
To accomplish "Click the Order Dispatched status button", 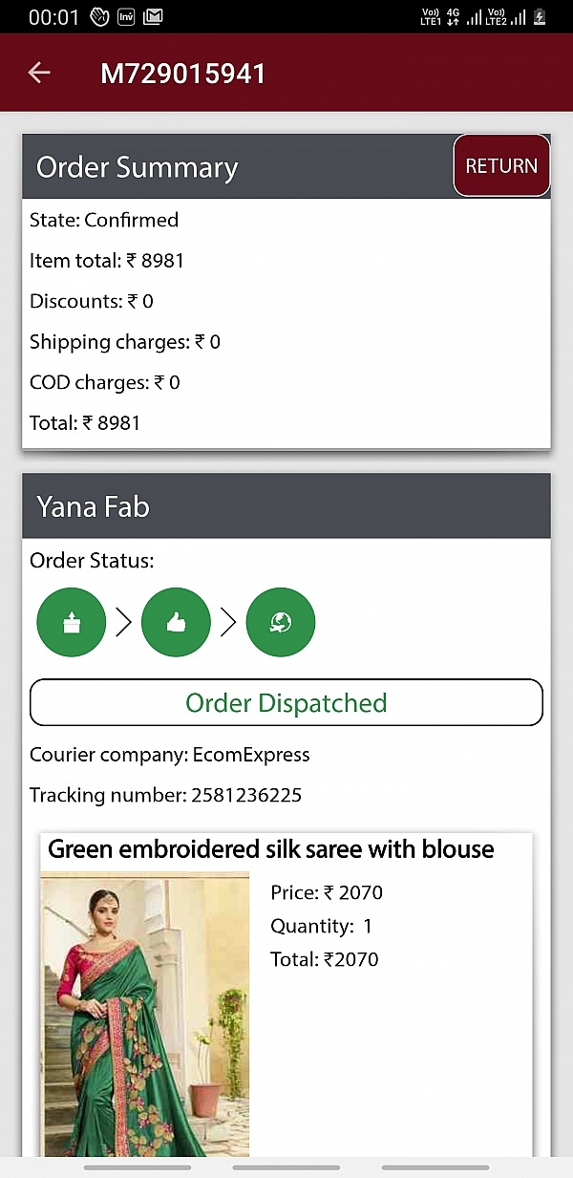I will click(x=286, y=703).
